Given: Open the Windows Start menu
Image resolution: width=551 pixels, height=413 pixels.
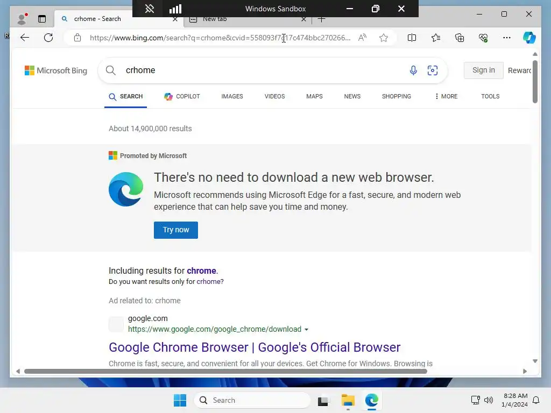Looking at the screenshot, I should tap(180, 400).
